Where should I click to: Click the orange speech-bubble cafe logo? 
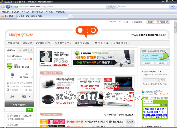[x=87, y=31]
